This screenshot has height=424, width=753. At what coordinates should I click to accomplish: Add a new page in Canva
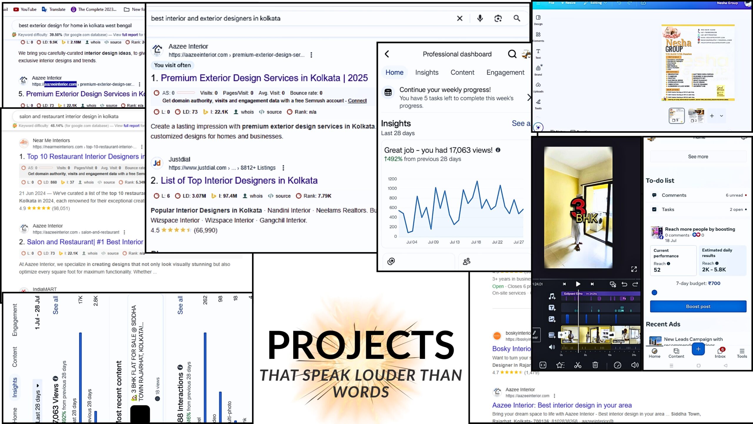point(712,116)
